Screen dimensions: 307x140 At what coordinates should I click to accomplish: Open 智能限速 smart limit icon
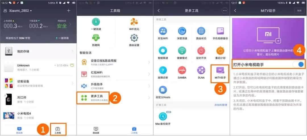163,51
